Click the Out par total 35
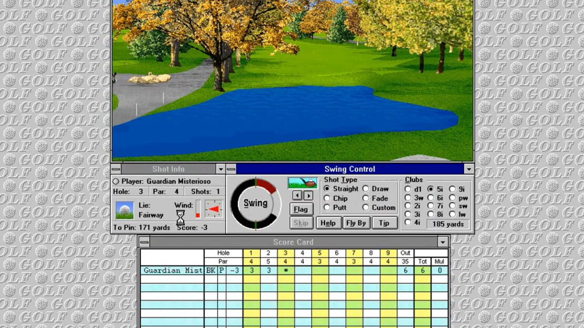 405,261
